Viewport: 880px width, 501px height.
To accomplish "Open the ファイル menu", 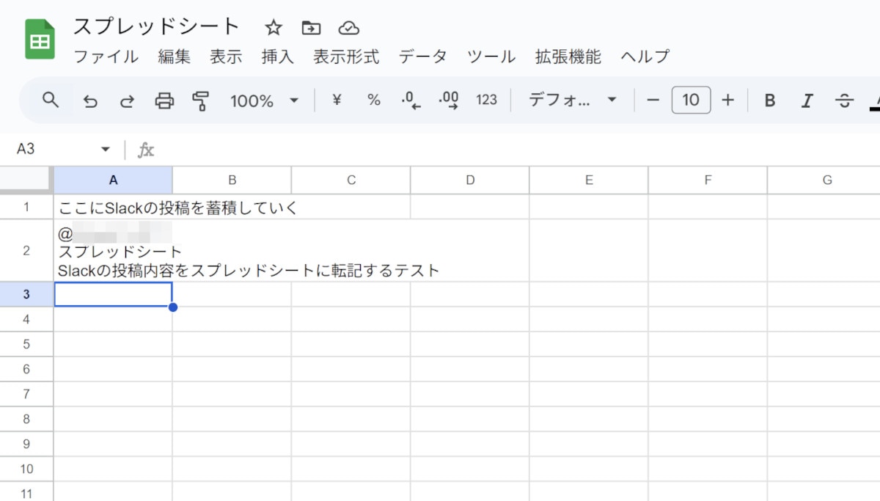I will (x=106, y=56).
